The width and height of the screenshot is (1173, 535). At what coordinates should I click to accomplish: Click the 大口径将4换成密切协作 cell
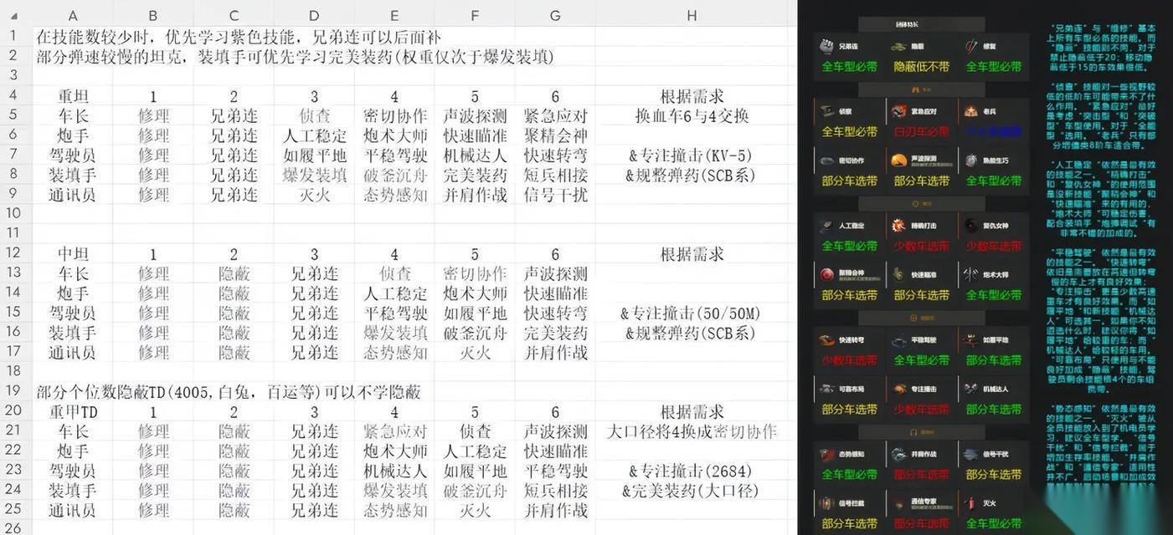(692, 432)
